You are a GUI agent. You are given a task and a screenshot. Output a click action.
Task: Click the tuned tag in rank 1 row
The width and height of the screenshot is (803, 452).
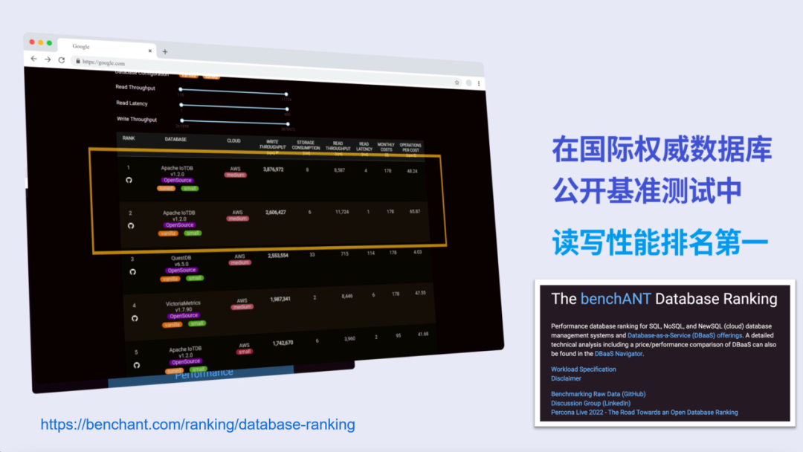(166, 188)
